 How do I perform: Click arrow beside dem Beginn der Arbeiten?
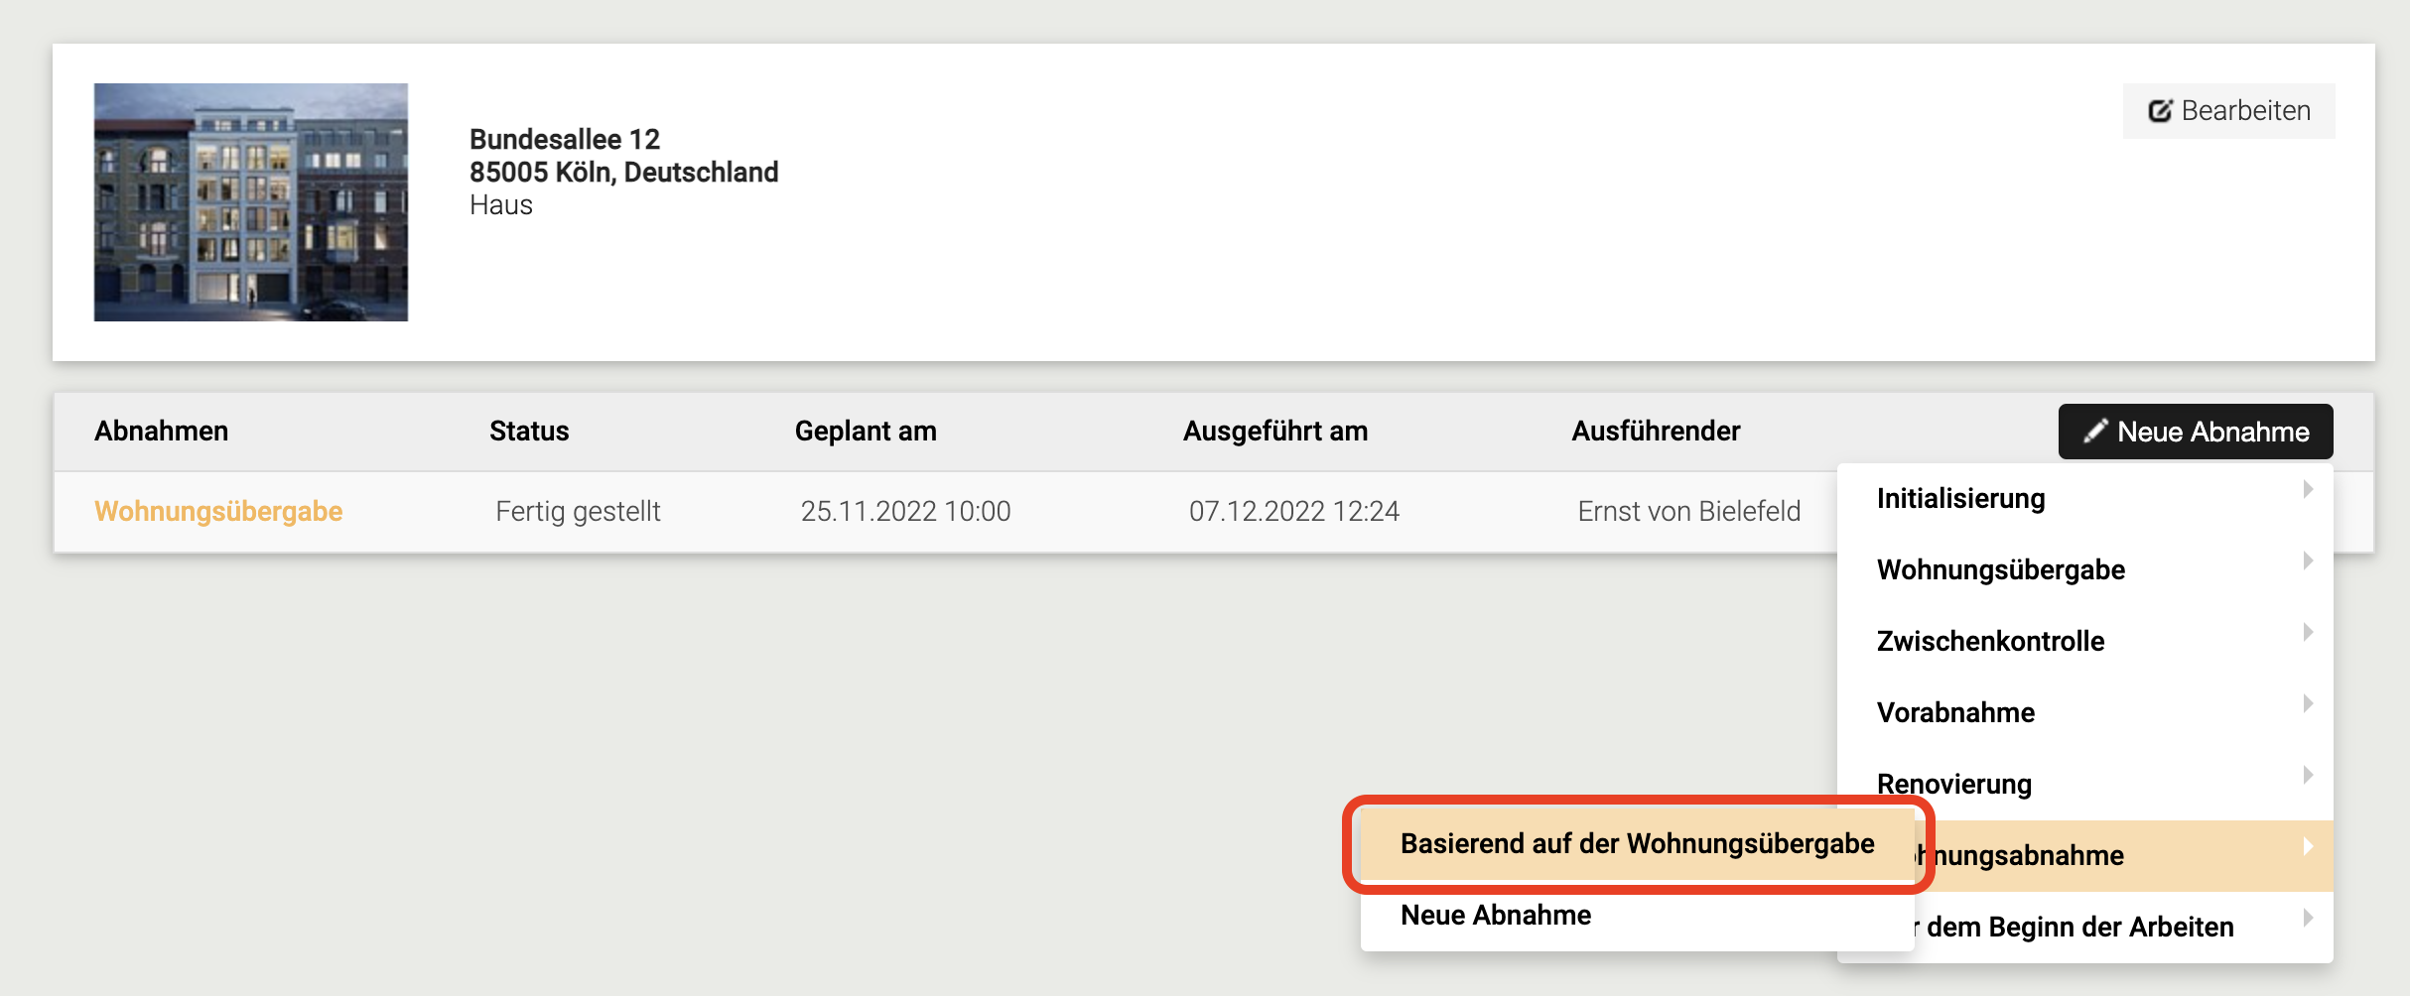(x=2308, y=918)
